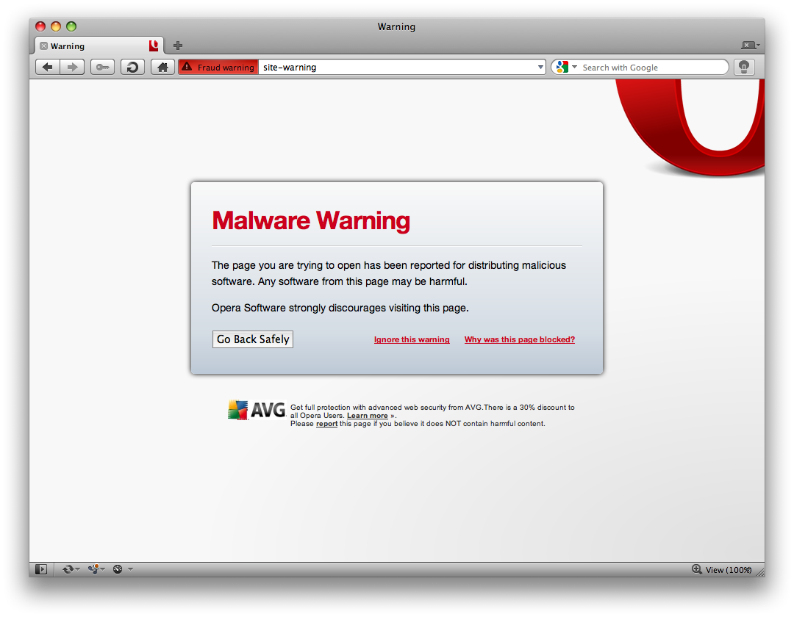
Task: Go to the Home page
Action: [x=162, y=68]
